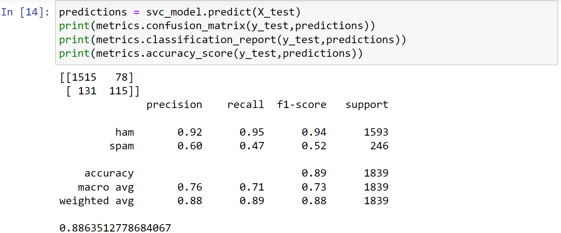Viewport: 561px width, 233px height.
Task: Click the weighted avg row label
Action: (x=97, y=201)
